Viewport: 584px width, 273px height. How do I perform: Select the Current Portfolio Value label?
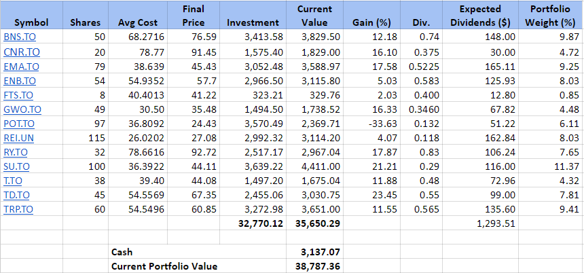(197, 266)
